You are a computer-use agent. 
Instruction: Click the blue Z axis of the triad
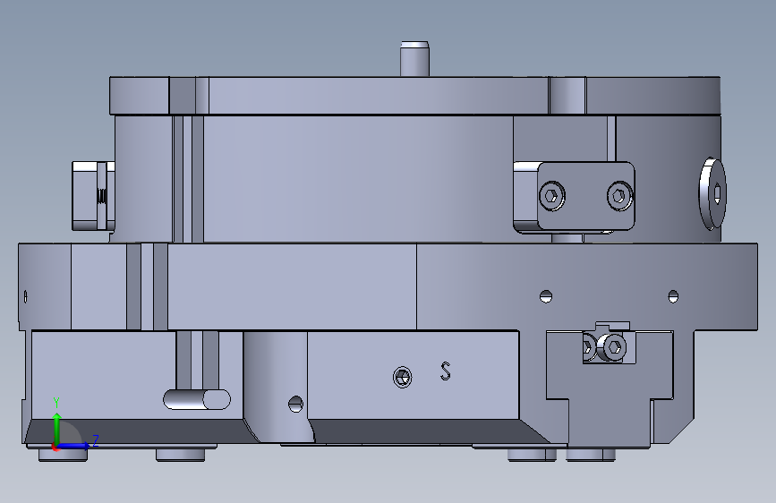click(74, 446)
